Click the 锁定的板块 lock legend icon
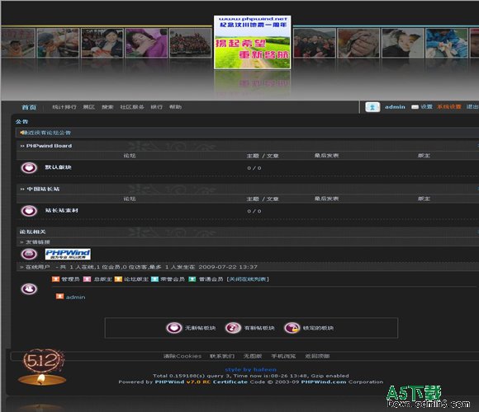 point(292,328)
